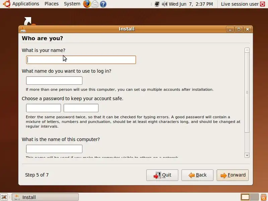Launch Firefox from the top panel
268x201 pixels.
point(87,4)
